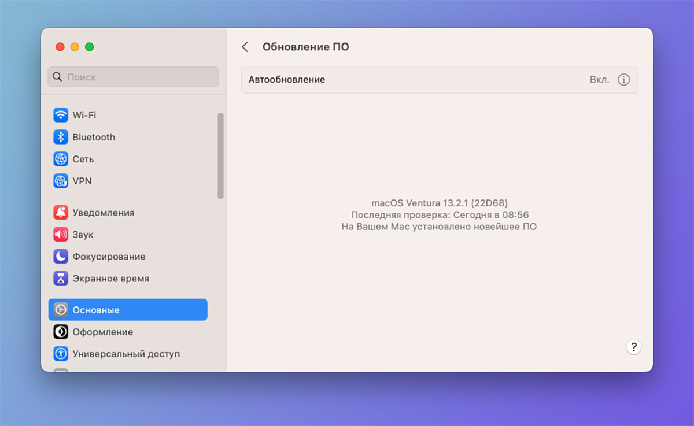Click the macOS Ventura 13.2.1 version text
Viewport: 694px width, 426px height.
[x=440, y=203]
